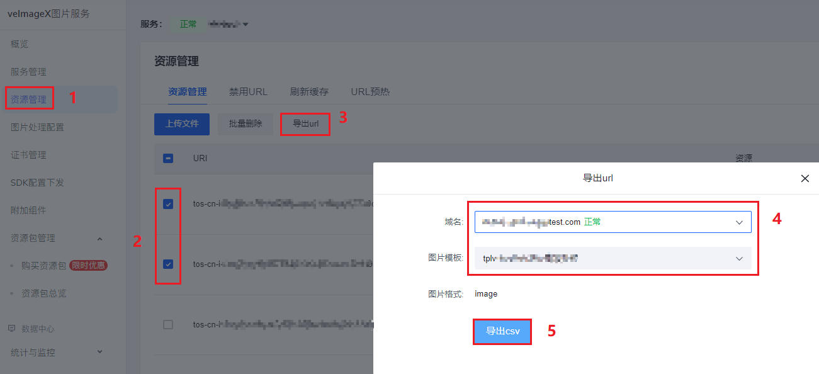Image resolution: width=819 pixels, height=374 pixels.
Task: Switch to the 禁用URL tab
Action: pyautogui.click(x=248, y=91)
